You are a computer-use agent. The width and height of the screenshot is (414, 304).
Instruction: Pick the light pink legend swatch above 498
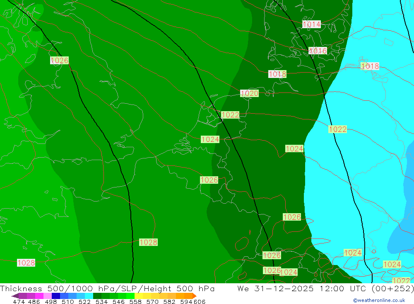point(48,296)
